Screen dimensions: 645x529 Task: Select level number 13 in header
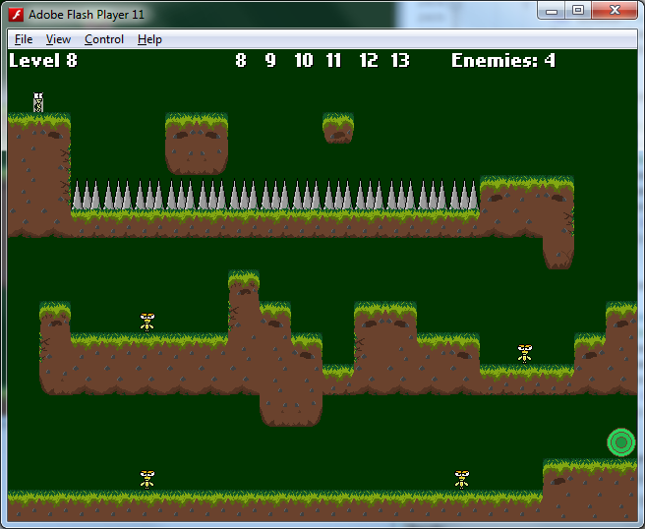tap(399, 61)
